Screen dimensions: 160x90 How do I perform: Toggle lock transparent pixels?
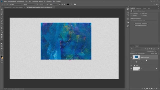[136, 53]
